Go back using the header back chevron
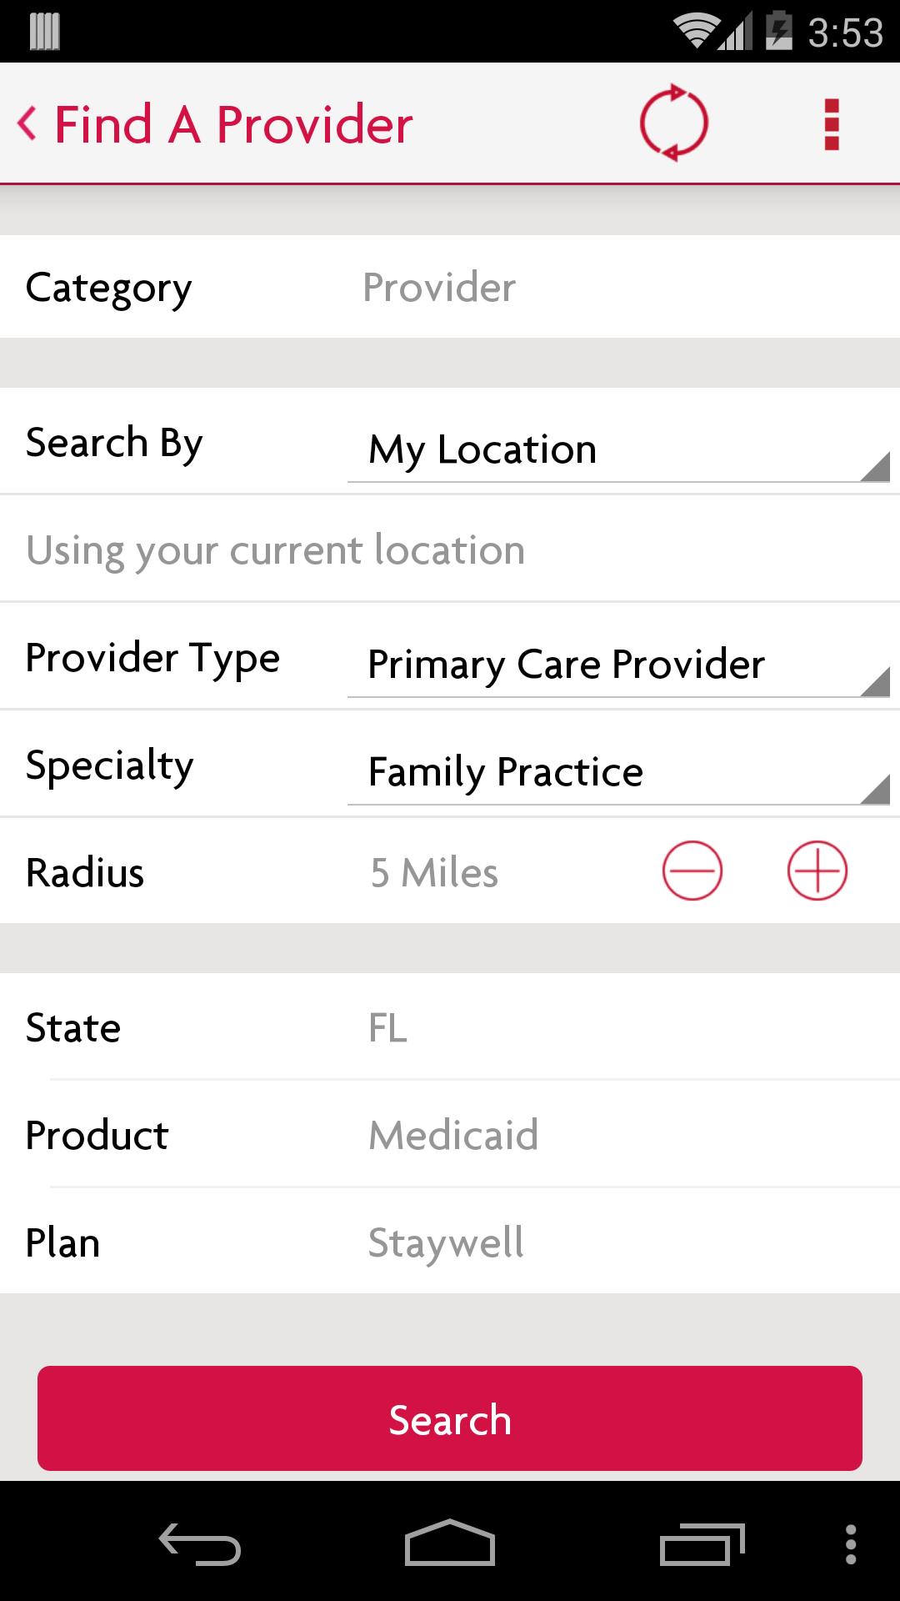The height and width of the screenshot is (1601, 900). click(27, 124)
